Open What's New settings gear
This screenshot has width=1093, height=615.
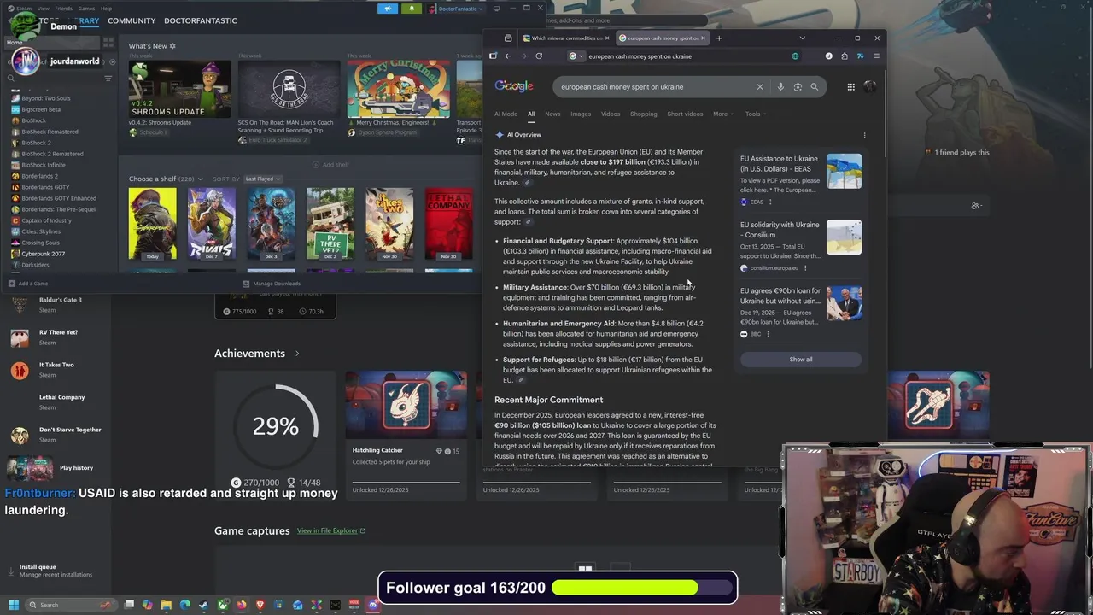click(x=172, y=46)
